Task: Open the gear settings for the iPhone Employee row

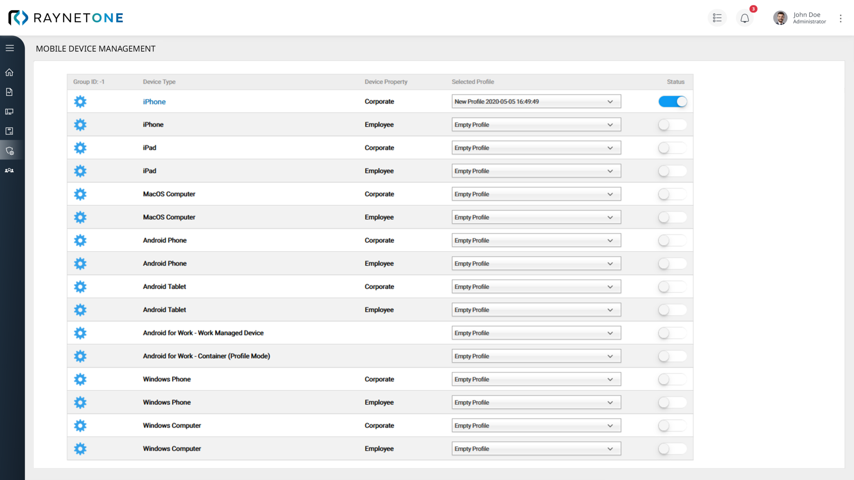Action: [80, 125]
